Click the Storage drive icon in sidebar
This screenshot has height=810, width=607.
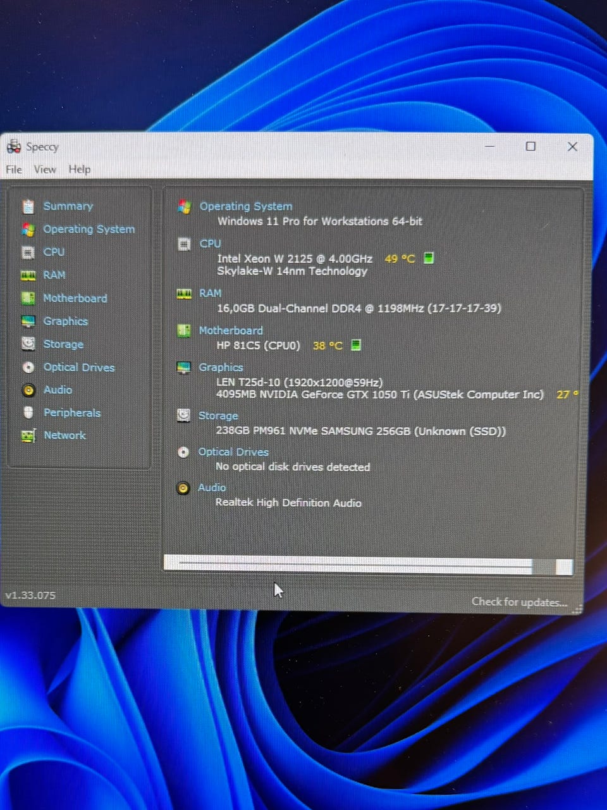click(28, 344)
